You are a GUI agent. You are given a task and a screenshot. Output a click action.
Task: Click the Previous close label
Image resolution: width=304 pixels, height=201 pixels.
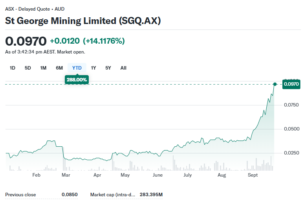pos(20,195)
